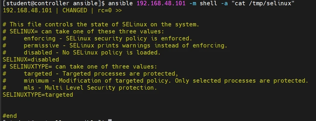316x121 pixels.
Task: Click "targeted" in the "Targeted processes" comment line
Action: point(38,74)
